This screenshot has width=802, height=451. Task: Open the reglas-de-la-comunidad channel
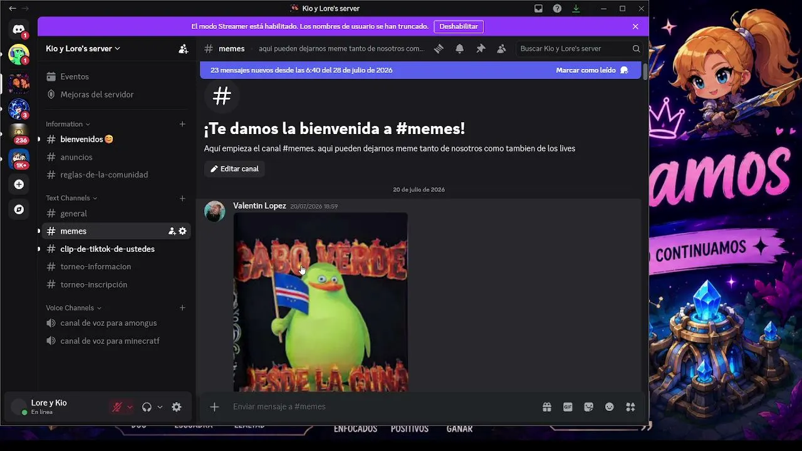tap(117, 175)
